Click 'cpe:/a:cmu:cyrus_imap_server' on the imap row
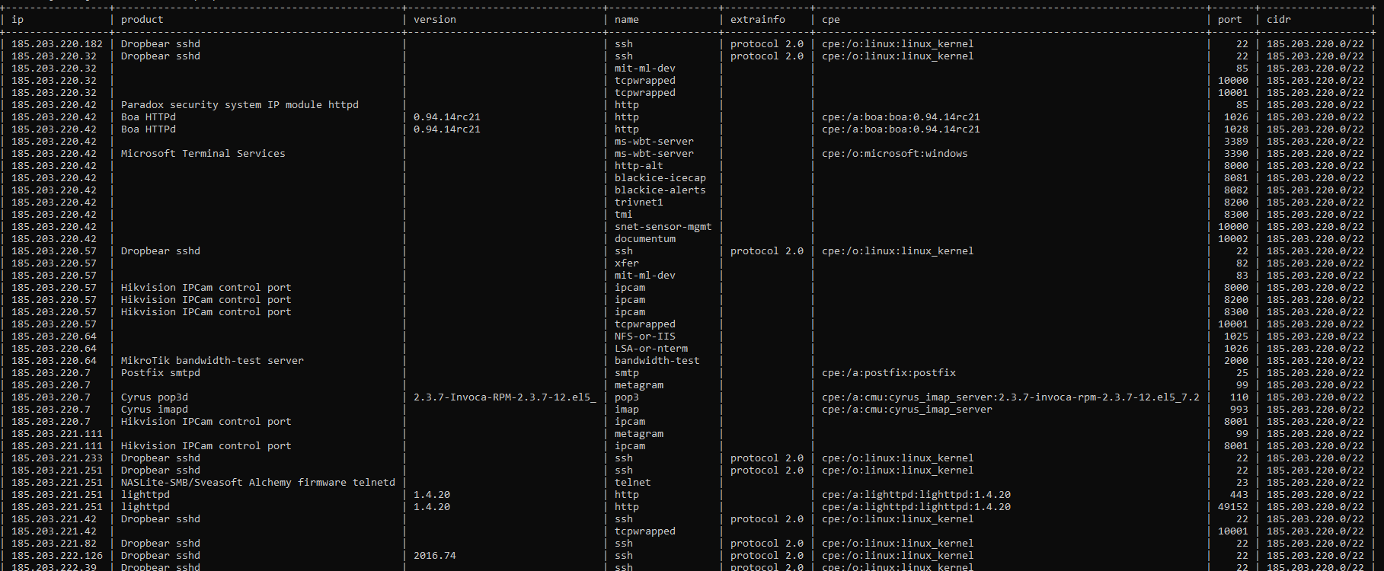Screen dimensions: 1384x571 tap(907, 410)
